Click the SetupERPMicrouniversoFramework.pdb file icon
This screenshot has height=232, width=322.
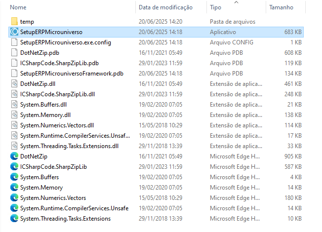14,73
